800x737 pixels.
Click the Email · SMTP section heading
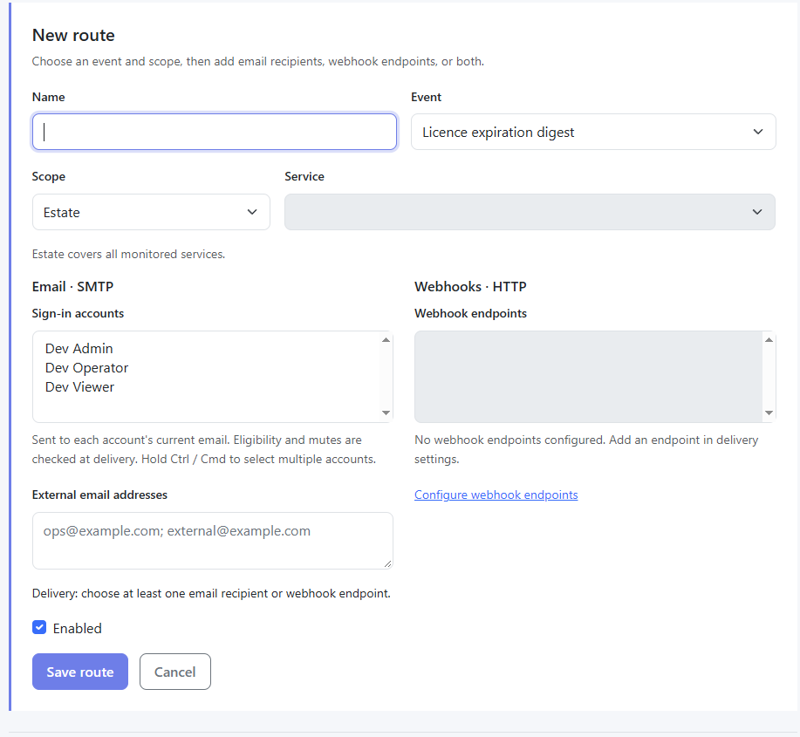tap(72, 287)
